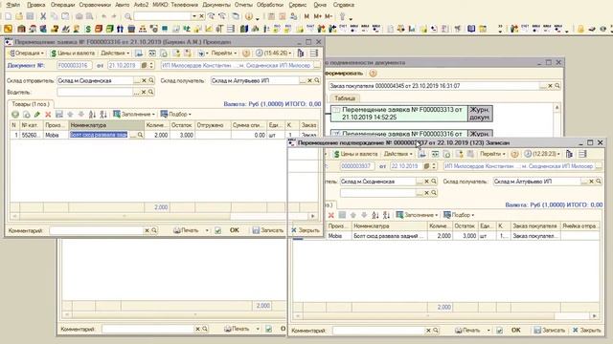
Task: Clear Заказ покупателя field in subordination window
Action: pos(550,85)
